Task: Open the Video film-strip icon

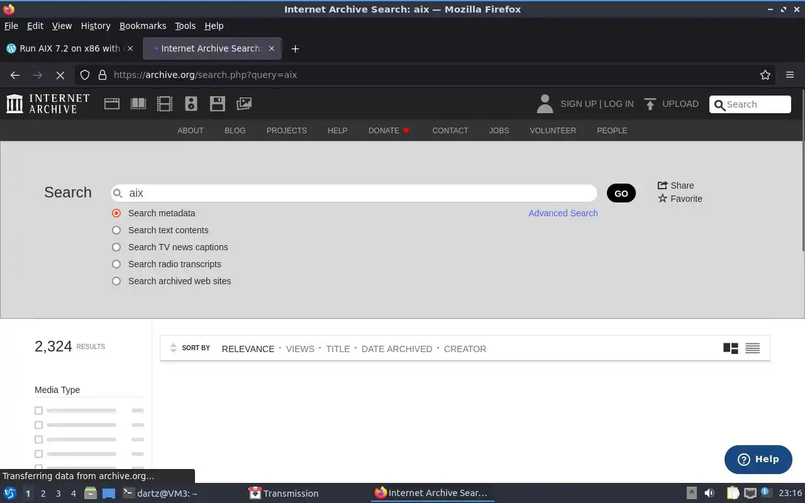Action: (165, 104)
